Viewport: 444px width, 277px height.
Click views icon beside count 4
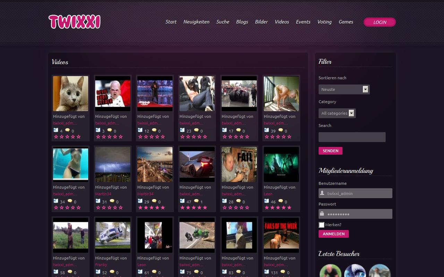click(x=55, y=130)
